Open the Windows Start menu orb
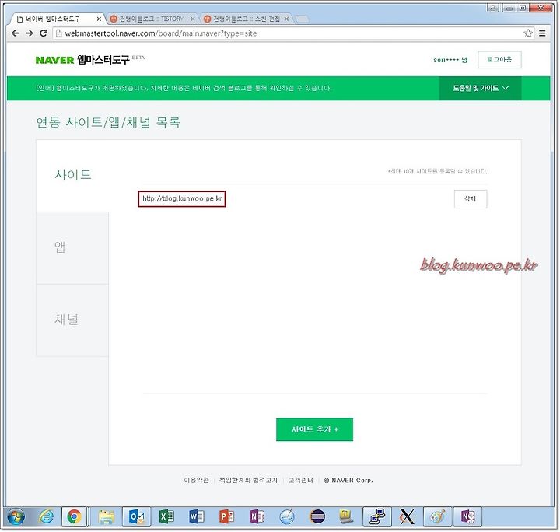This screenshot has width=560, height=532. (x=16, y=516)
